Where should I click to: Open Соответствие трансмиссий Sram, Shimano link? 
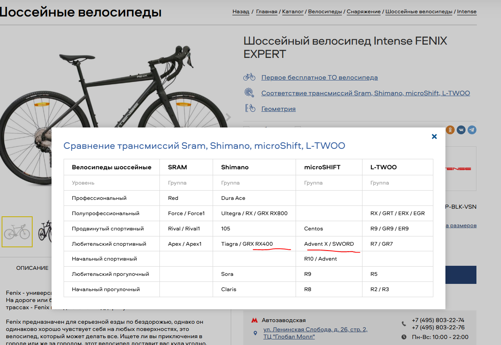(x=366, y=93)
